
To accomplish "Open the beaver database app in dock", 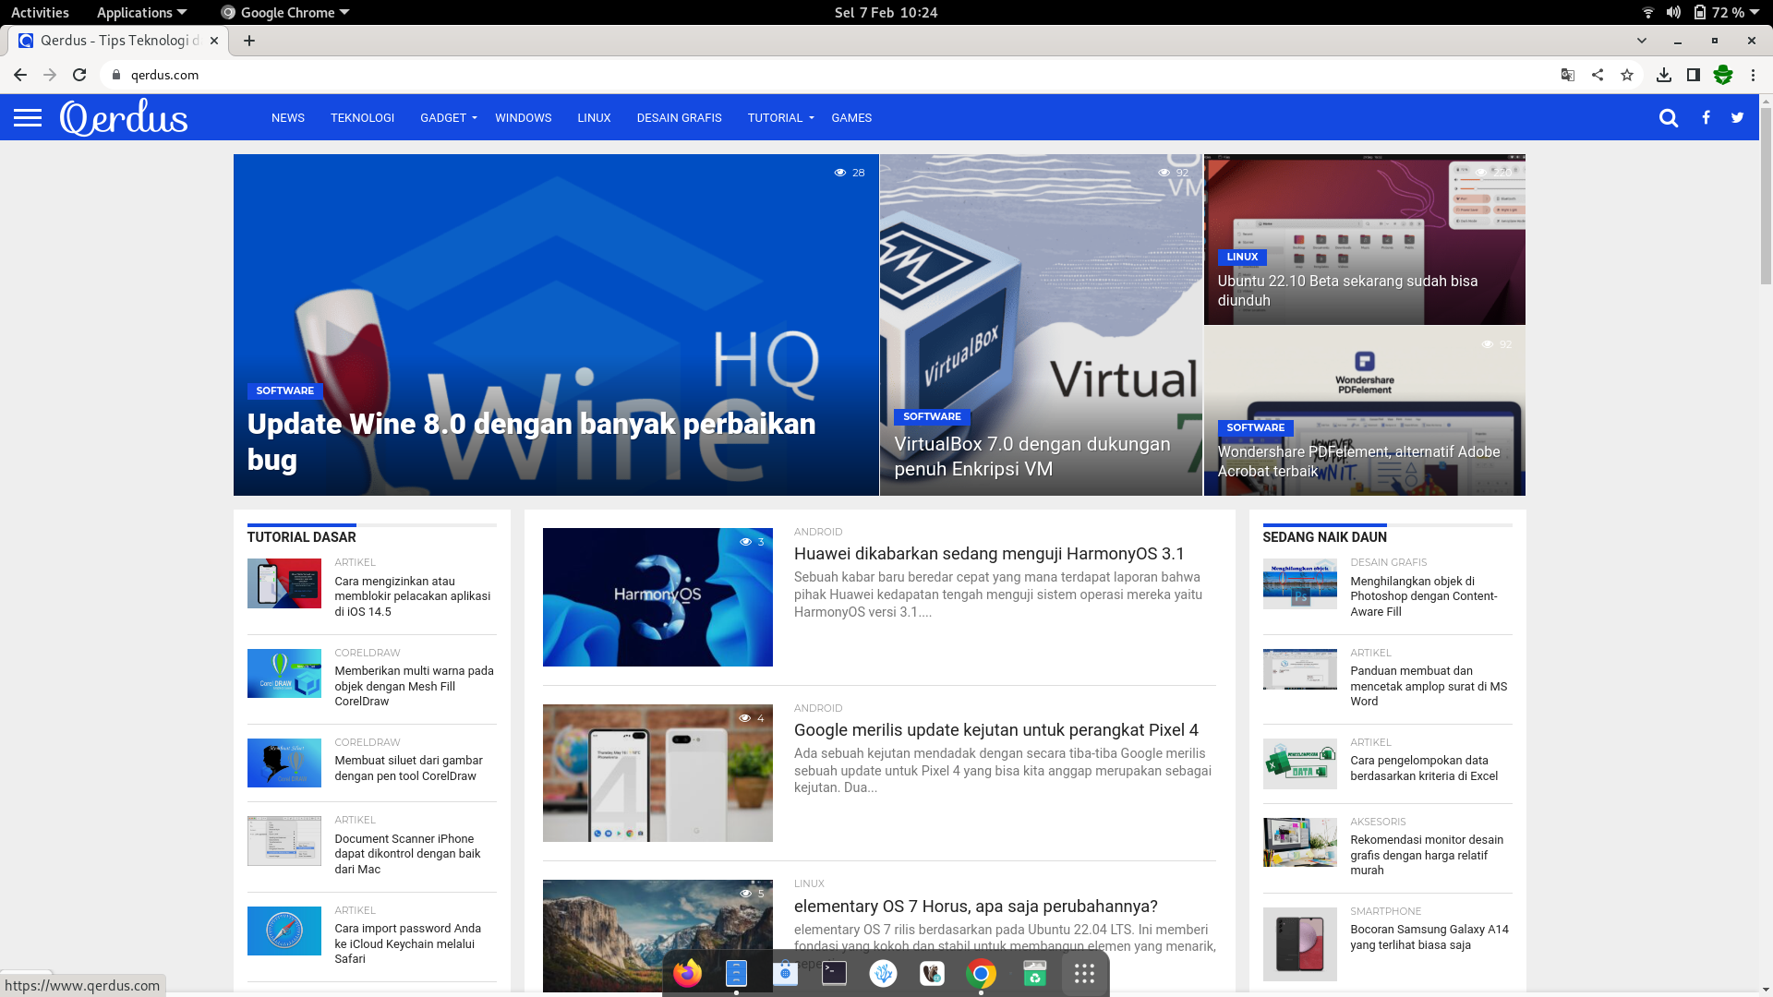I will pos(932,973).
